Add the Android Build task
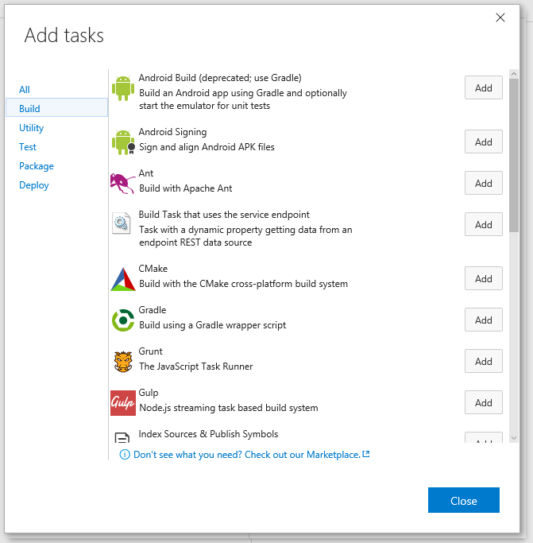 [x=484, y=88]
